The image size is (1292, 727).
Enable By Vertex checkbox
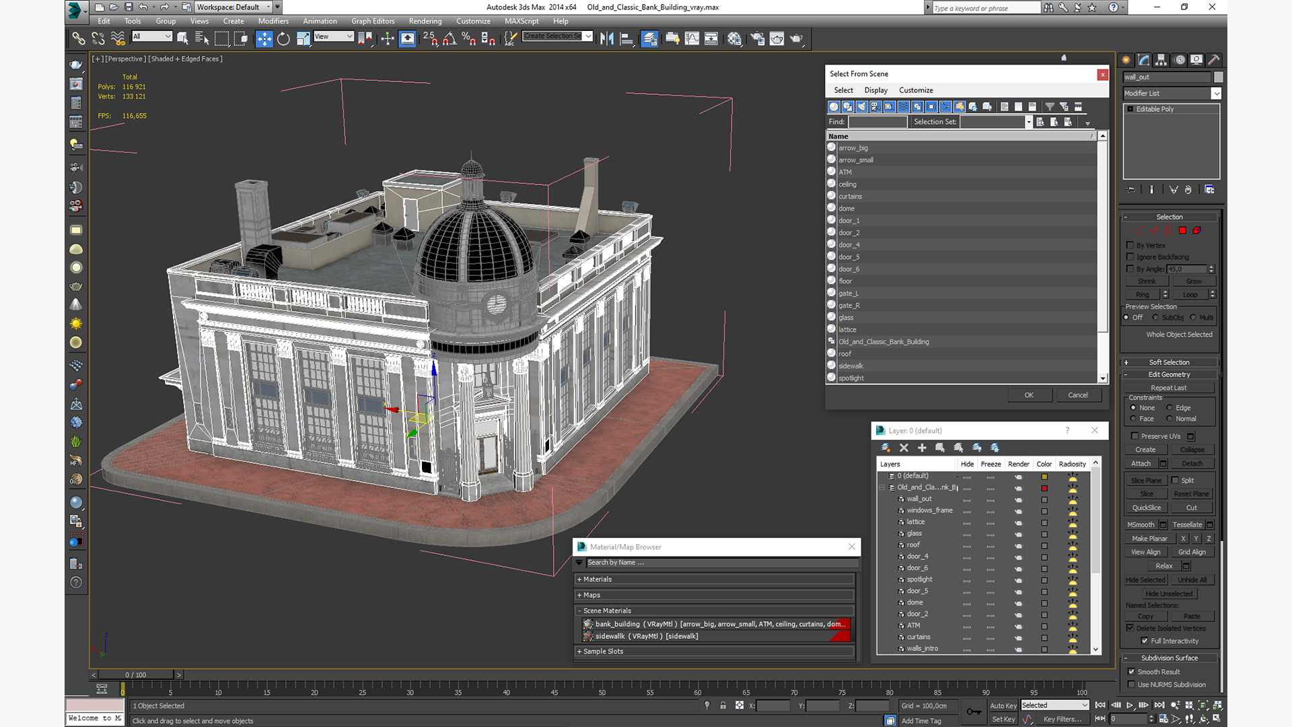pyautogui.click(x=1130, y=245)
